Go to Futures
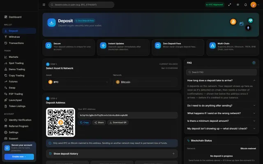Screen dimensions: 263x164 [19, 82]
